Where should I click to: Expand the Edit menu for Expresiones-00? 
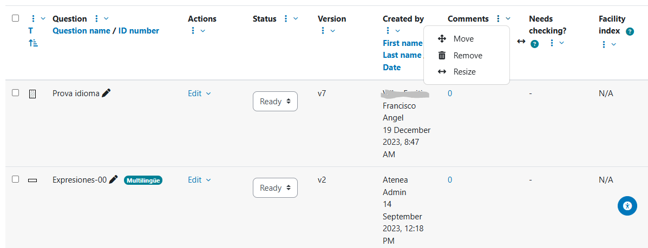click(199, 180)
